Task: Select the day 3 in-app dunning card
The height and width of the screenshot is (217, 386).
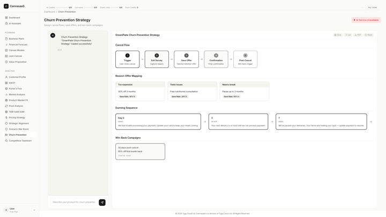Action: click(x=238, y=122)
